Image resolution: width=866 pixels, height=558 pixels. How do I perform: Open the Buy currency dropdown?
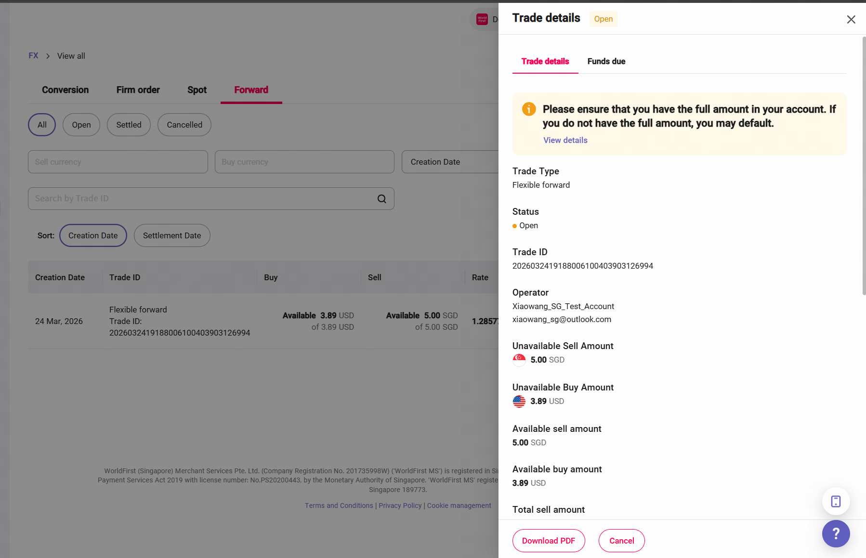(304, 162)
